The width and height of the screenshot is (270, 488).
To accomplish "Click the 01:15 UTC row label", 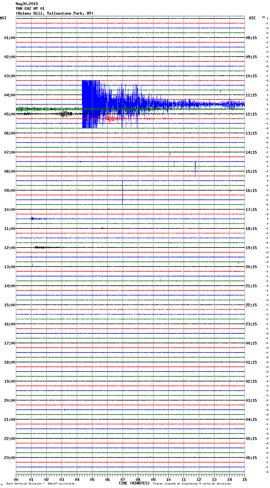I will click(x=251, y=362).
